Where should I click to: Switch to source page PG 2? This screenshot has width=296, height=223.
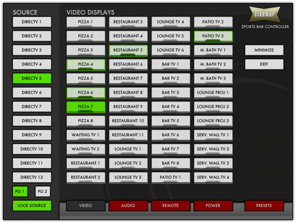coord(43,191)
